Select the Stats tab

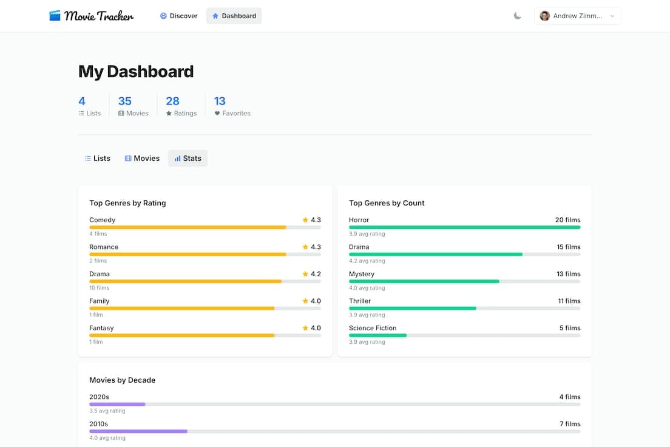188,159
